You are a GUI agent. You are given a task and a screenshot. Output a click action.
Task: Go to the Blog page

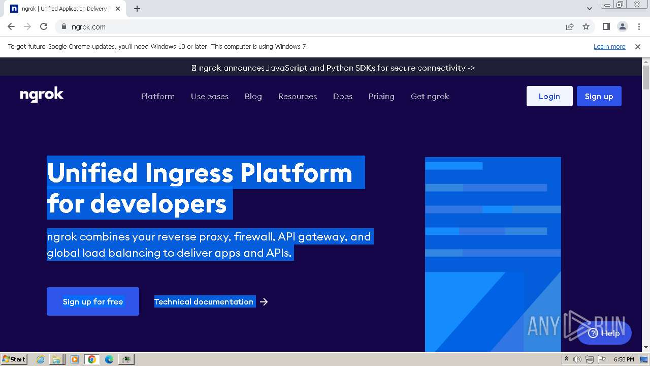[x=253, y=96]
